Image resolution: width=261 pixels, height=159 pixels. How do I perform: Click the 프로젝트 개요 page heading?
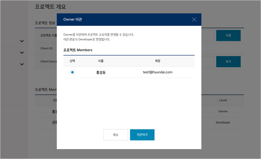coord(50,7)
